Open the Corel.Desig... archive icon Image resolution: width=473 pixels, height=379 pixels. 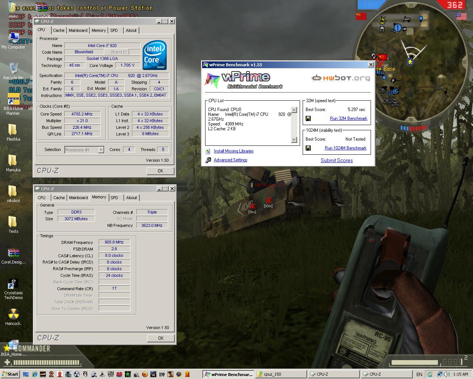[13, 256]
